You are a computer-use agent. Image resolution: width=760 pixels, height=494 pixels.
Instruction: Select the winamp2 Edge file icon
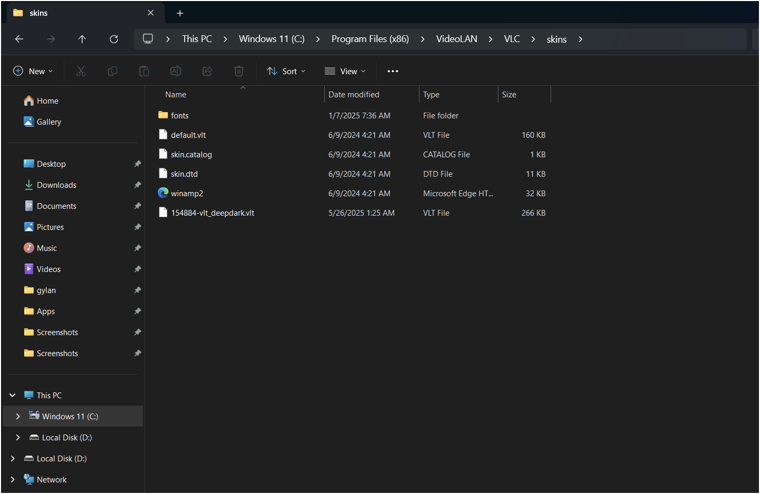coord(163,193)
